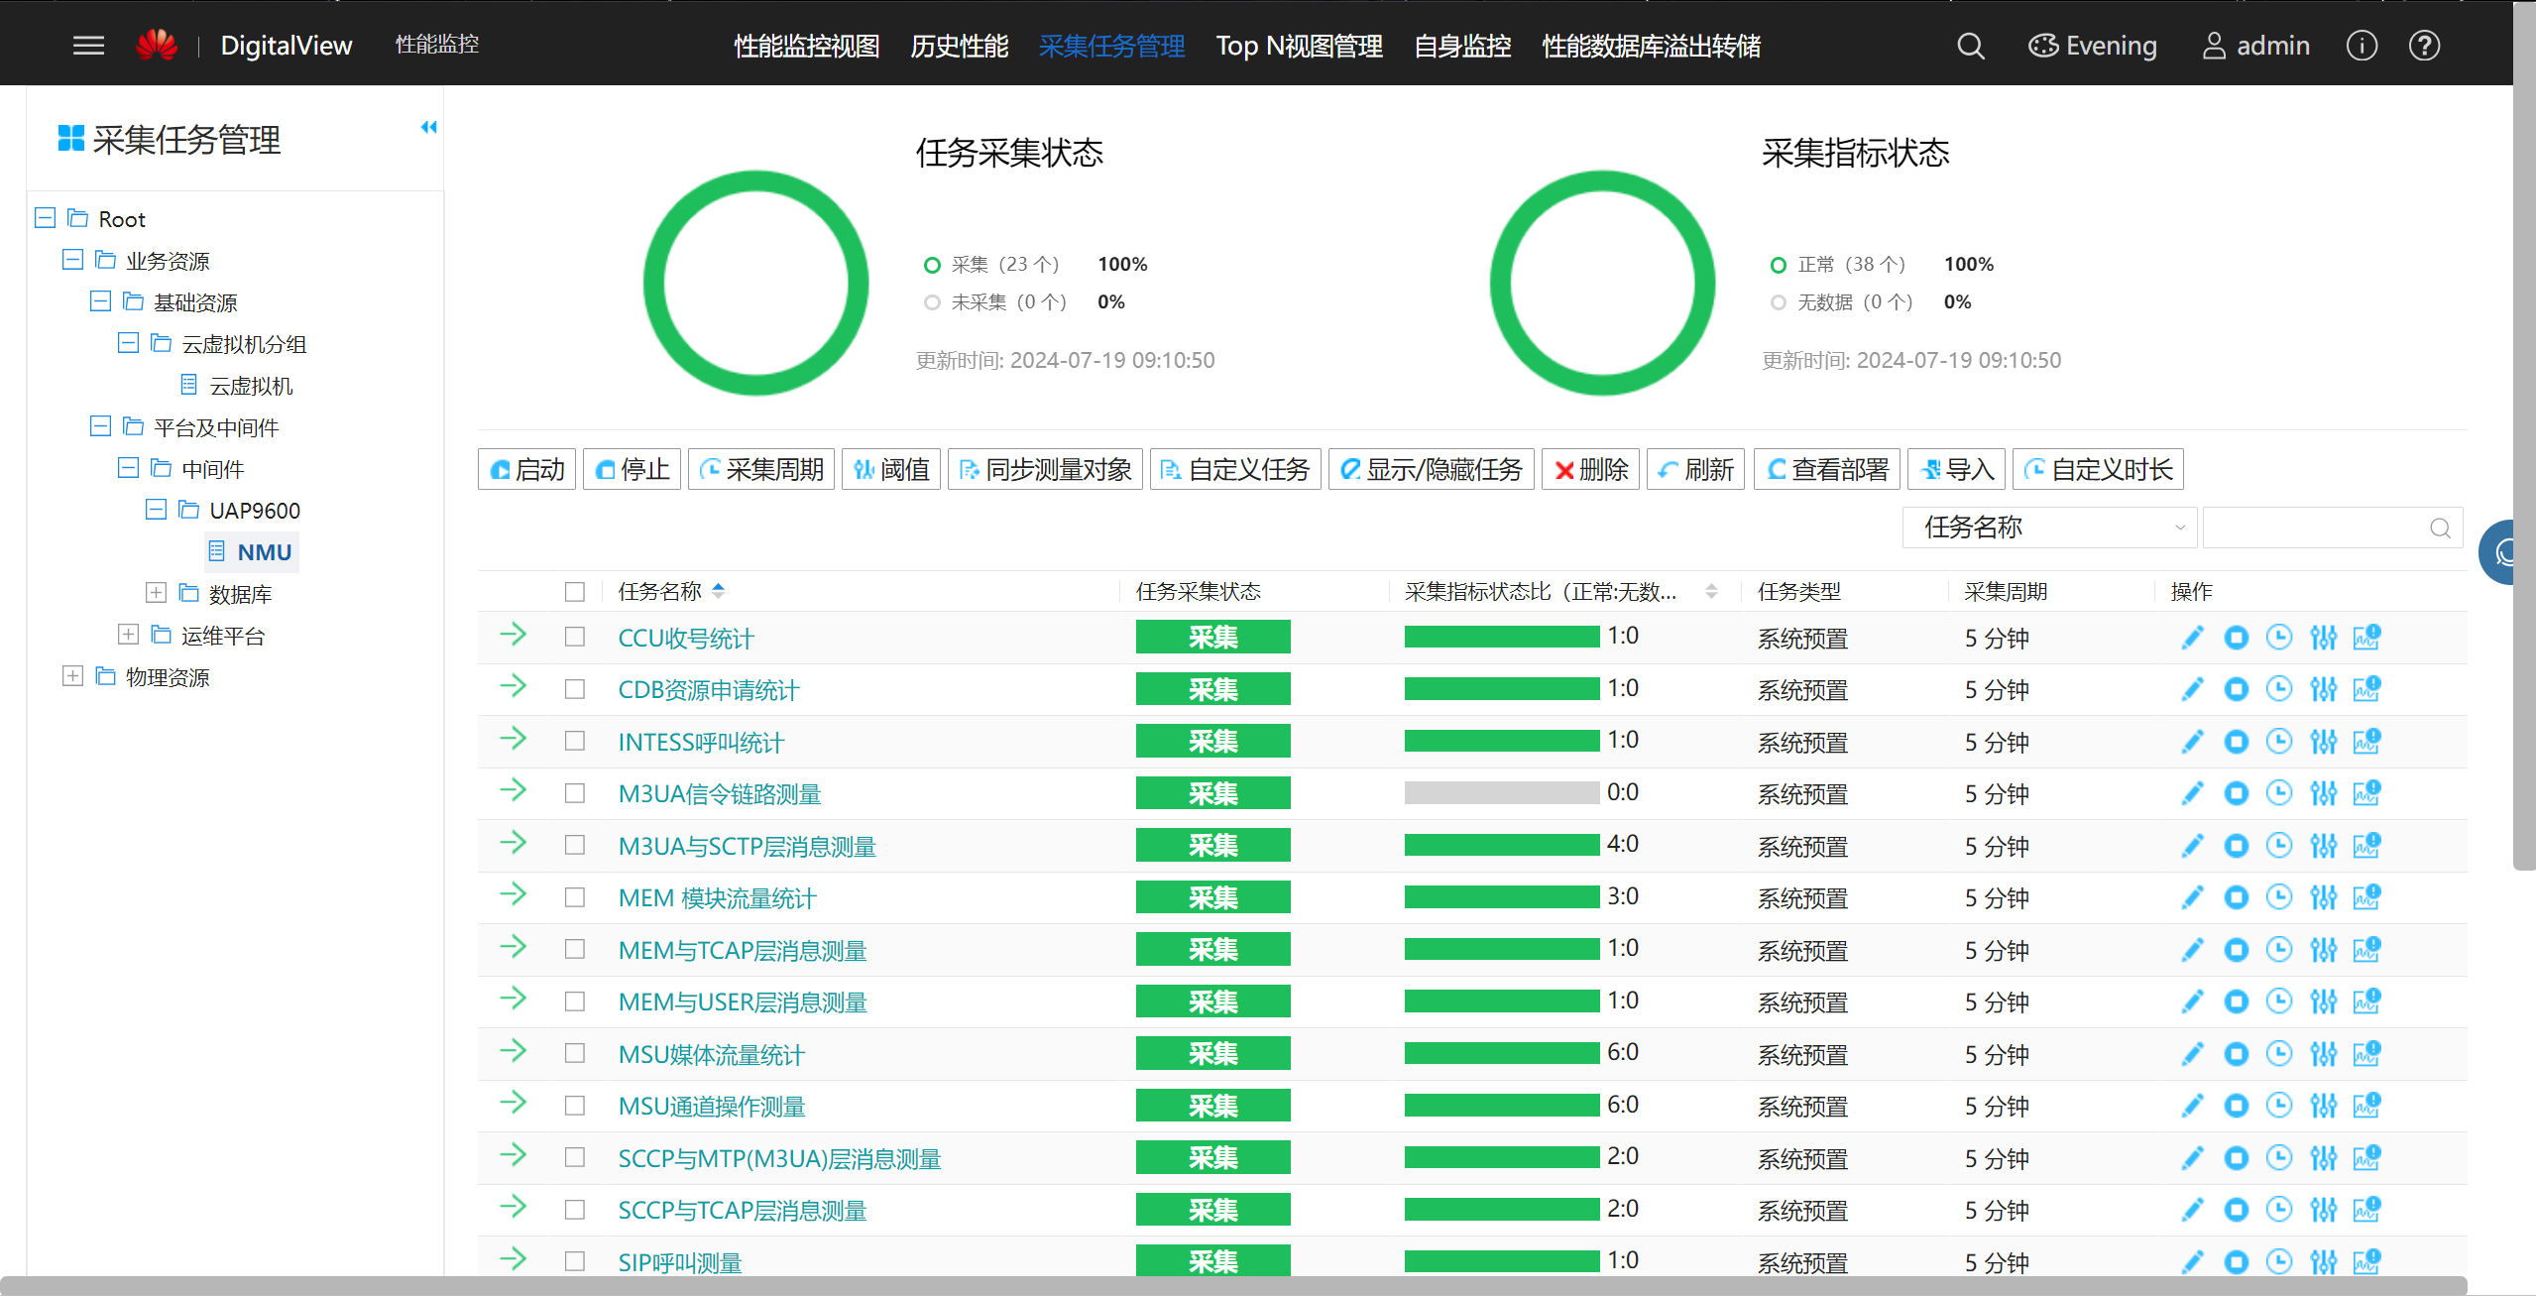2536x1296 pixels.
Task: Collapse the 业务资源 tree node
Action: [72, 259]
